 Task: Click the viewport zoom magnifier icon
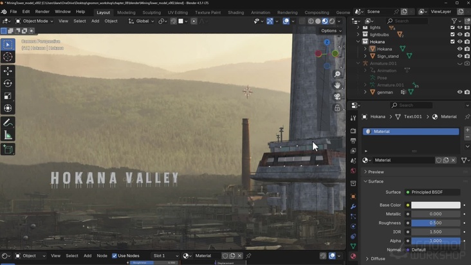tap(337, 74)
